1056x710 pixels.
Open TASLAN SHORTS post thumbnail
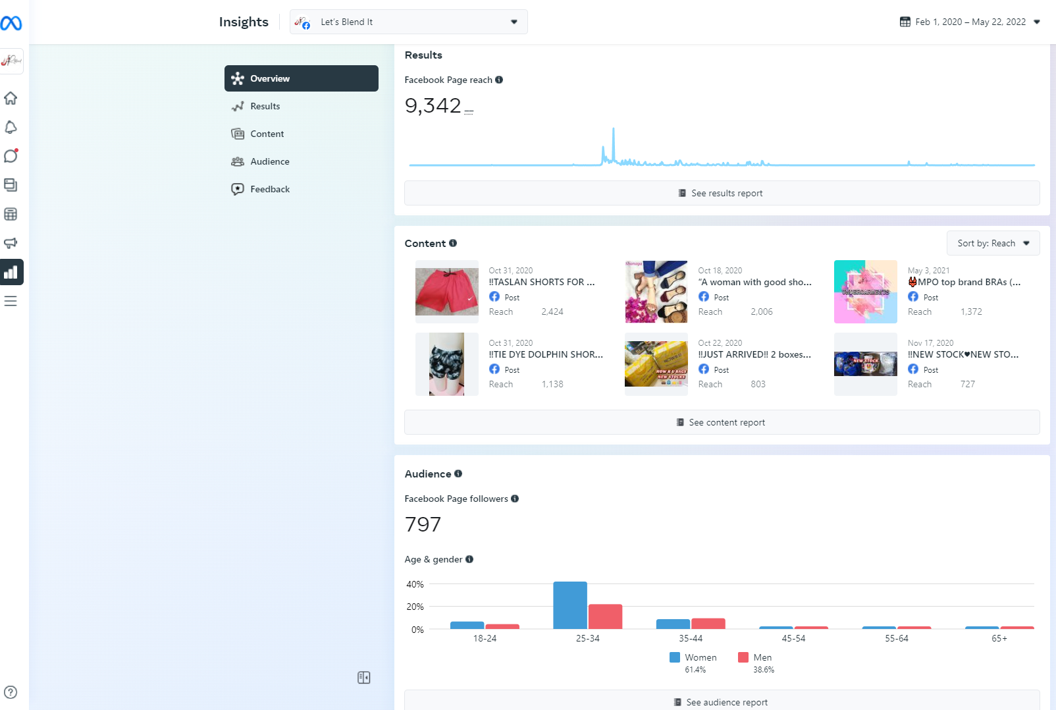tap(447, 292)
